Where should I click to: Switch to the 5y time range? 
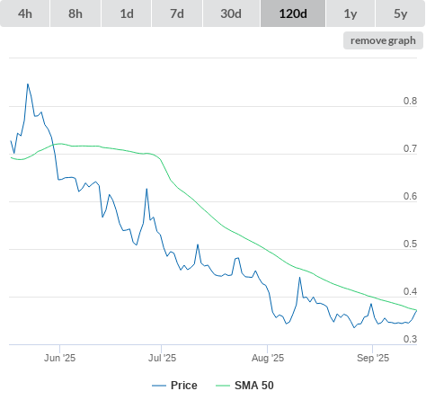point(401,13)
